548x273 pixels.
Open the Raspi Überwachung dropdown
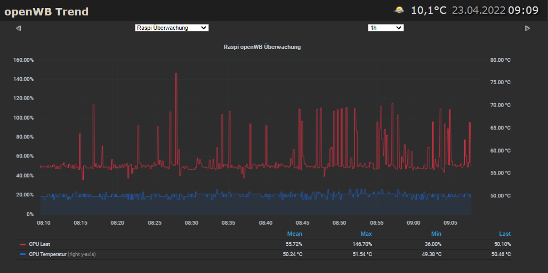click(172, 28)
